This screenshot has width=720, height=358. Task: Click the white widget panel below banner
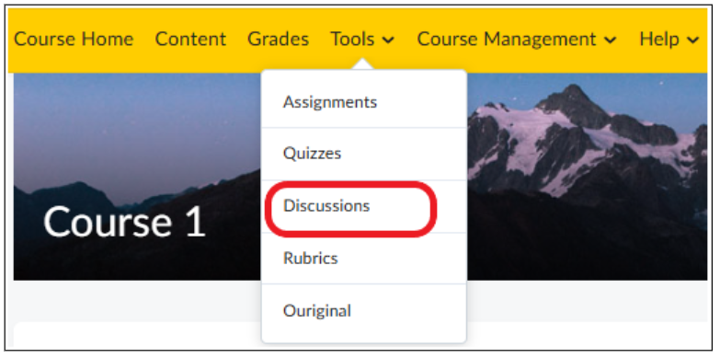pyautogui.click(x=138, y=336)
